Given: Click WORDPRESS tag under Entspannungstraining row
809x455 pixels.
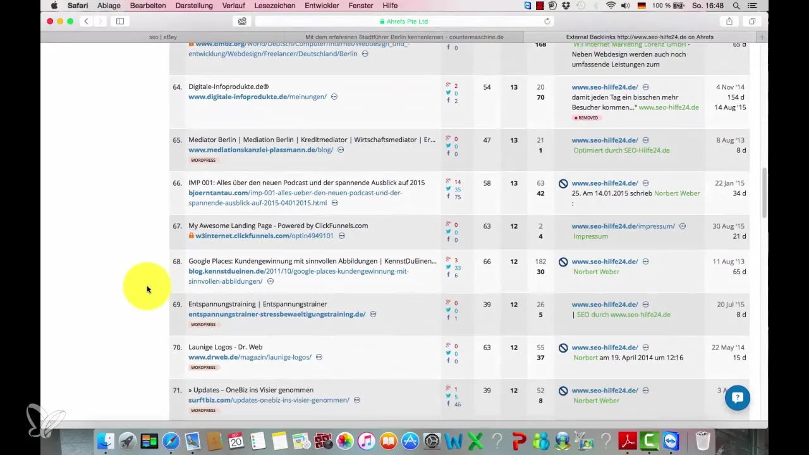Looking at the screenshot, I should coord(203,324).
